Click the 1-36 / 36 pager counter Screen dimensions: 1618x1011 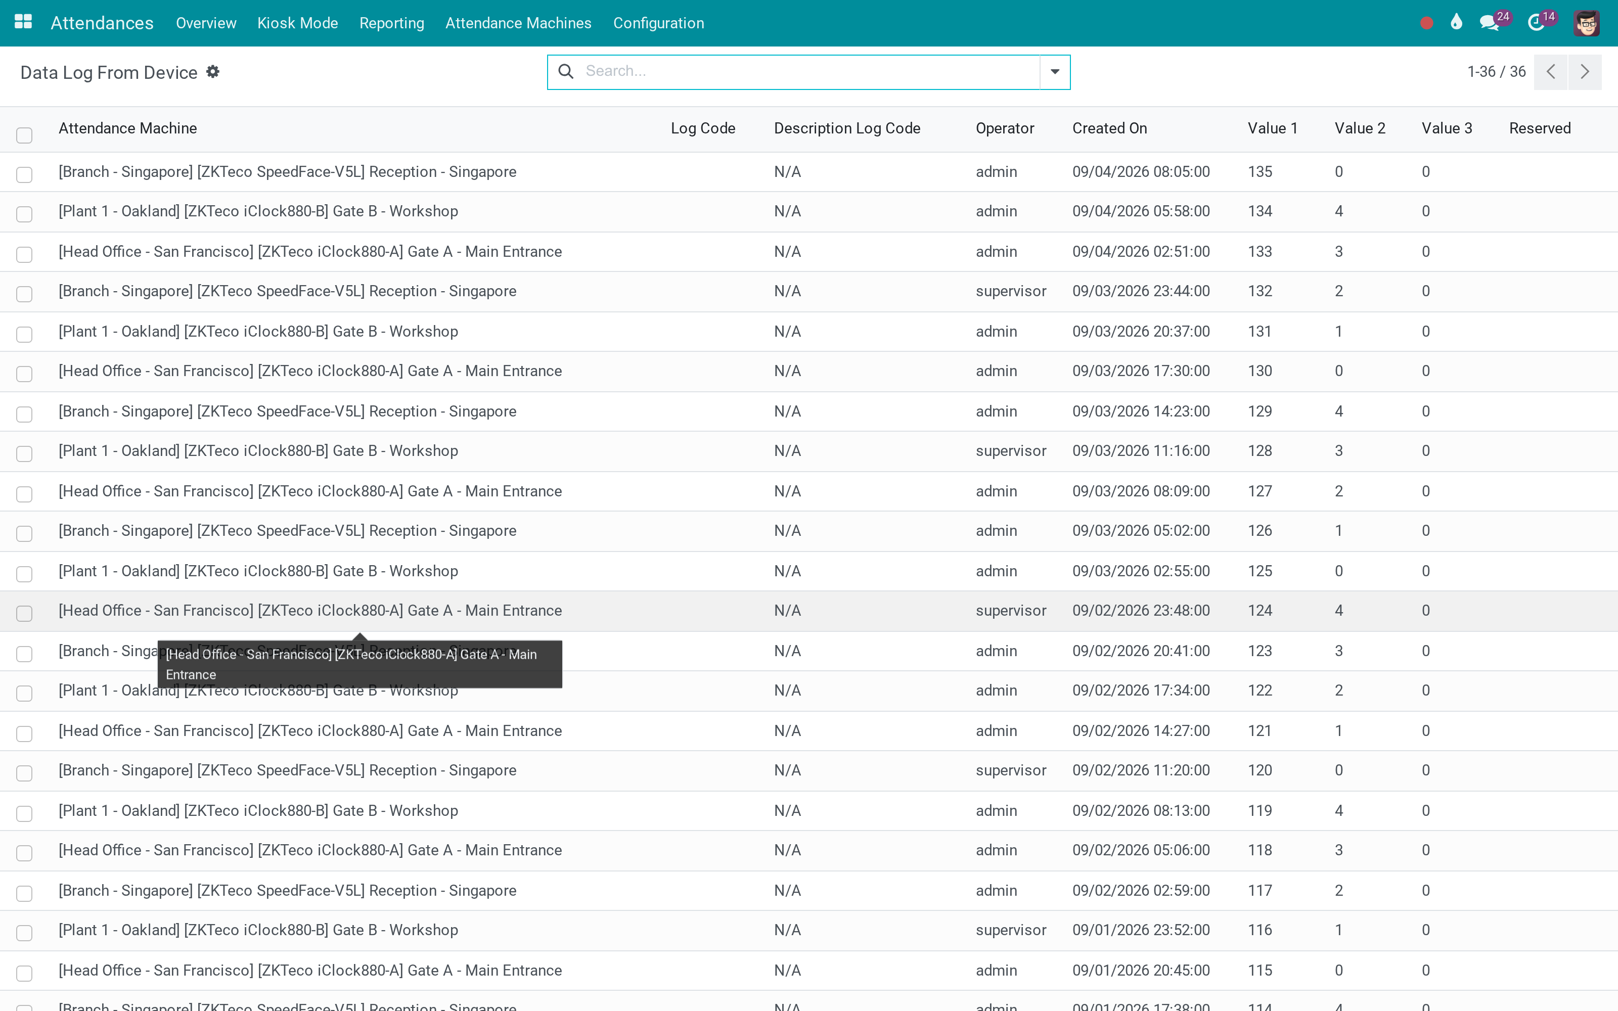1496,72
